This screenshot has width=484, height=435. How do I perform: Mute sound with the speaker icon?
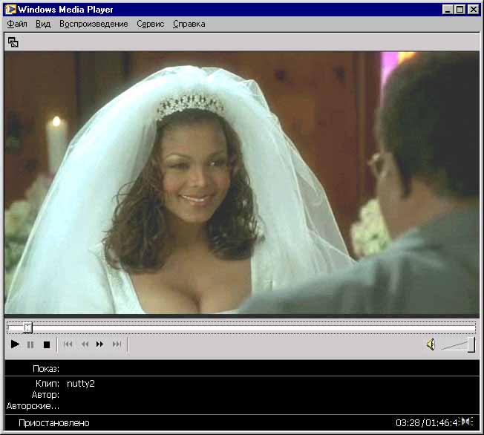coord(431,344)
